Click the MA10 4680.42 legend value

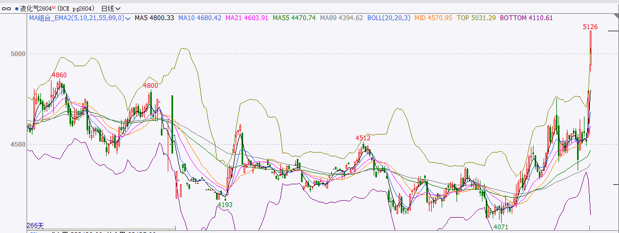tap(200, 17)
